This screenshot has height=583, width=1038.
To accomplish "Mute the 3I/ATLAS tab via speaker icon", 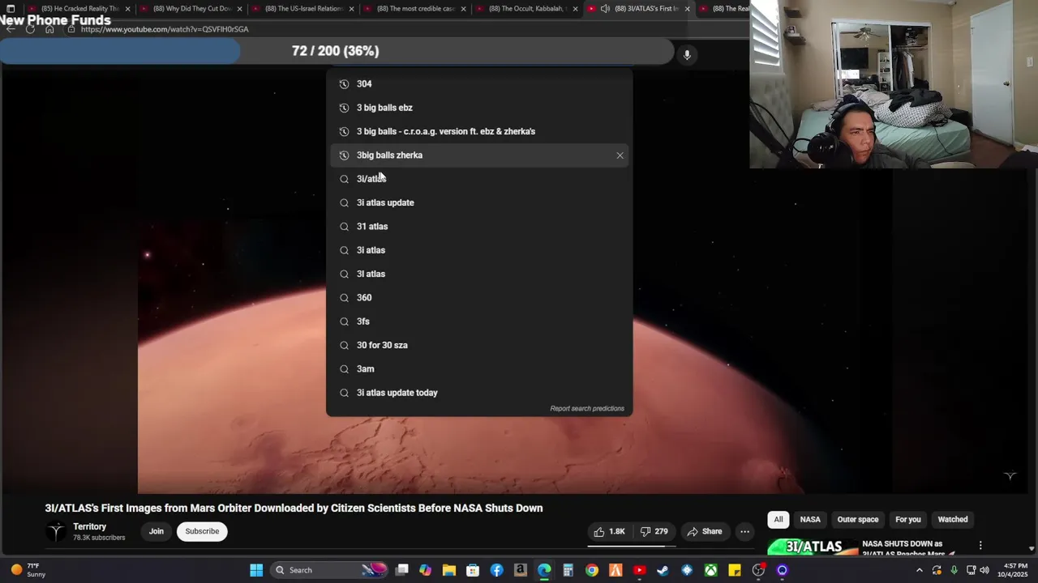I will pos(605,9).
